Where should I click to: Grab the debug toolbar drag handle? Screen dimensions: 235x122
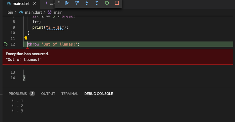coord(59,3)
